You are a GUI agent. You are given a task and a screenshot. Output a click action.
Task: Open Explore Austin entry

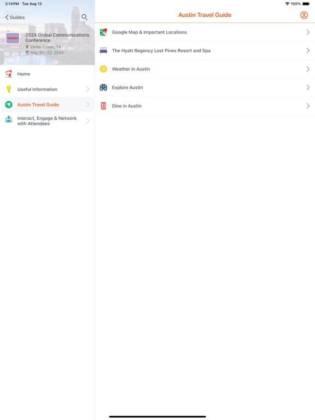(x=205, y=87)
